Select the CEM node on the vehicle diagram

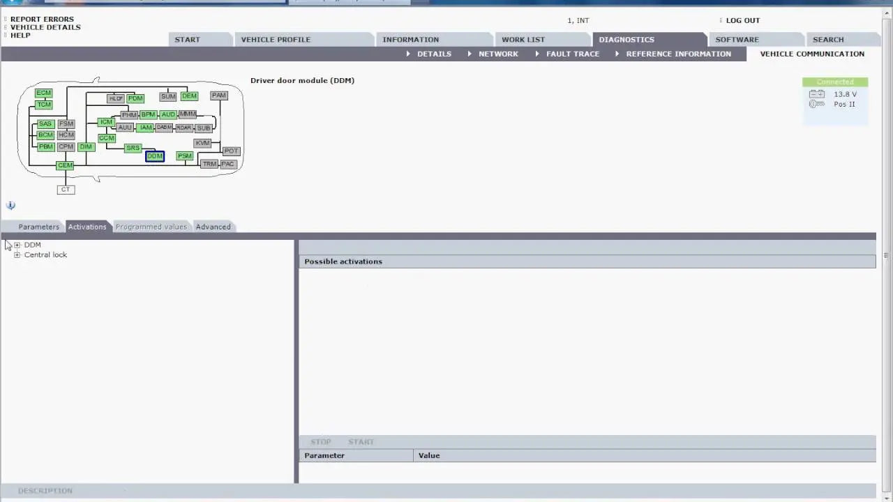tap(65, 165)
